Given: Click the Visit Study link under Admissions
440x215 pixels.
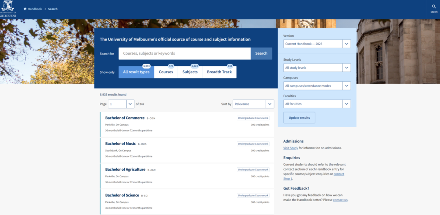Looking at the screenshot, I should click(291, 148).
